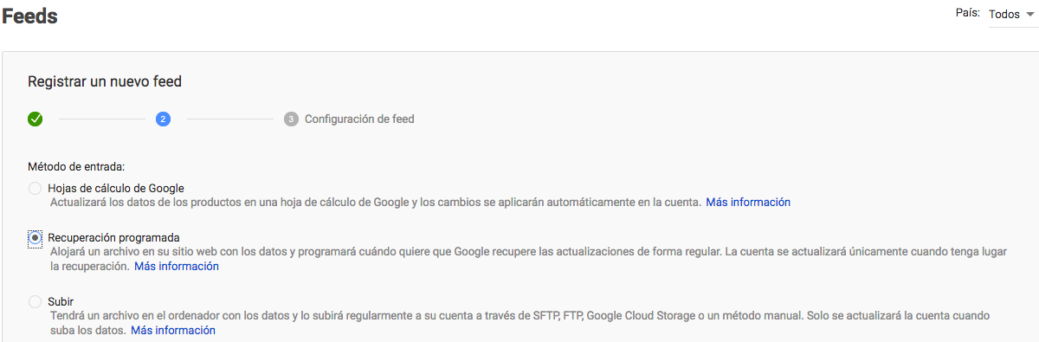Click the País label text
The image size is (1039, 342).
click(968, 13)
